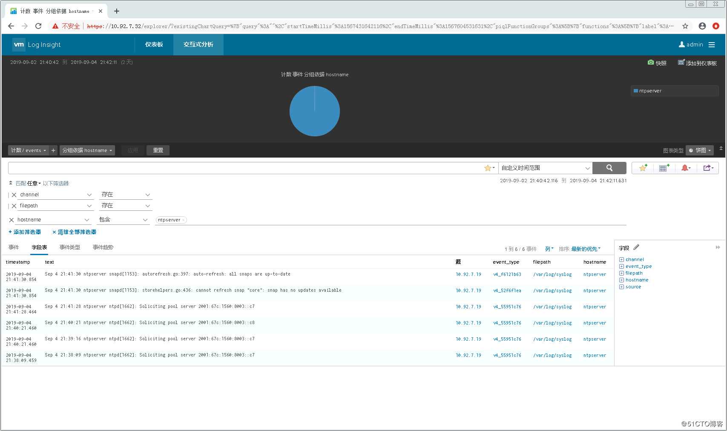Close the current browser tab

(x=101, y=11)
